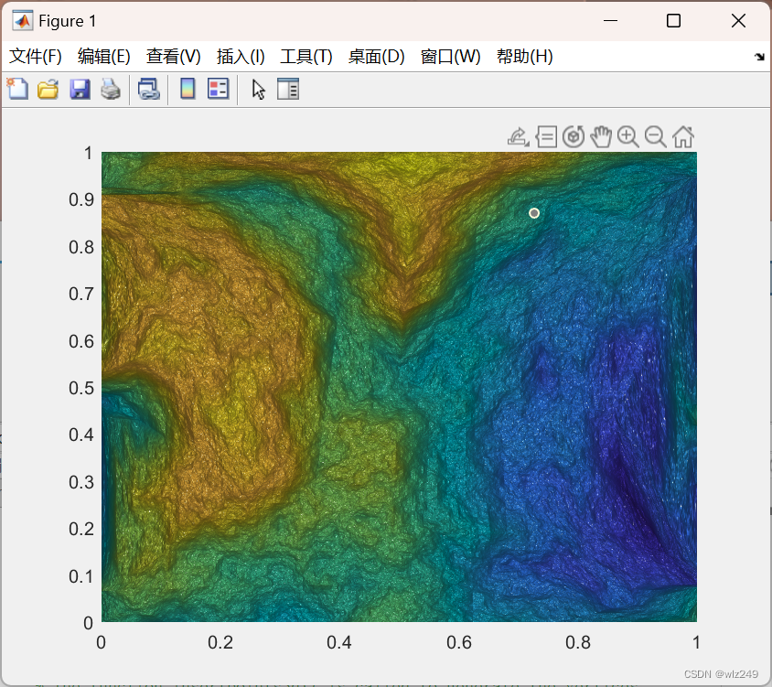The width and height of the screenshot is (772, 687).
Task: Open the 插入(I) menu
Action: [x=241, y=57]
